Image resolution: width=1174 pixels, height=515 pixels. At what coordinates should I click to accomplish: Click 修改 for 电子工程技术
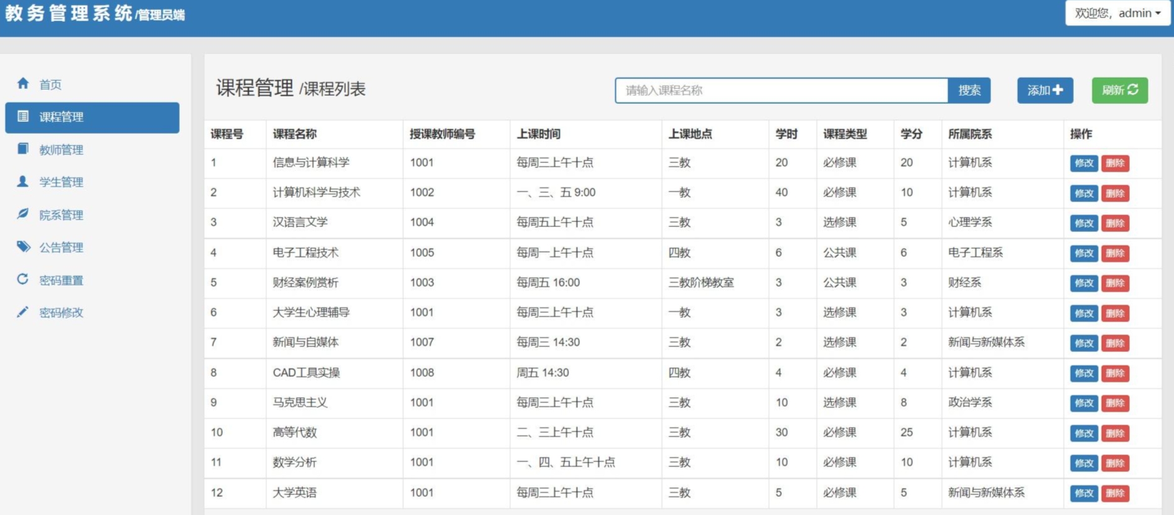(1084, 253)
